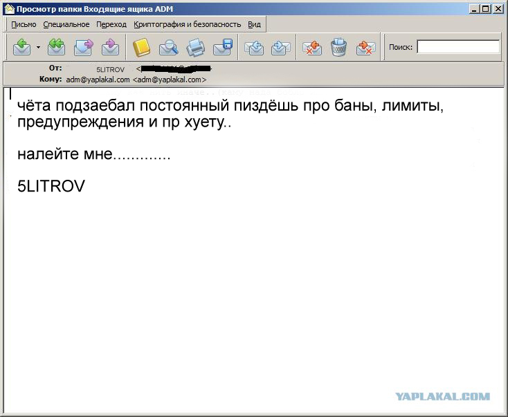The height and width of the screenshot is (417, 508).
Task: Go to next message envelope icon
Action: 280,48
